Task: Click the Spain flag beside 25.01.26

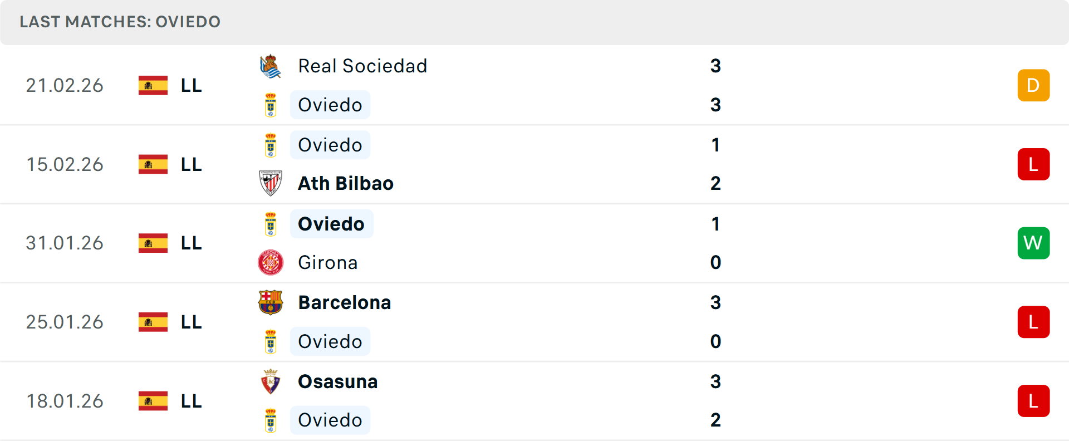Action: point(153,322)
